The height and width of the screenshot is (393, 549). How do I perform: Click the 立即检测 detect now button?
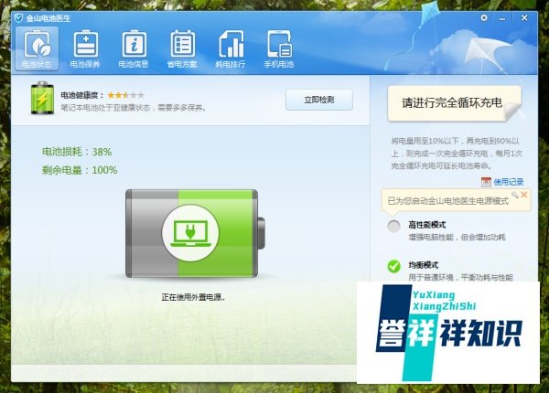(x=319, y=100)
